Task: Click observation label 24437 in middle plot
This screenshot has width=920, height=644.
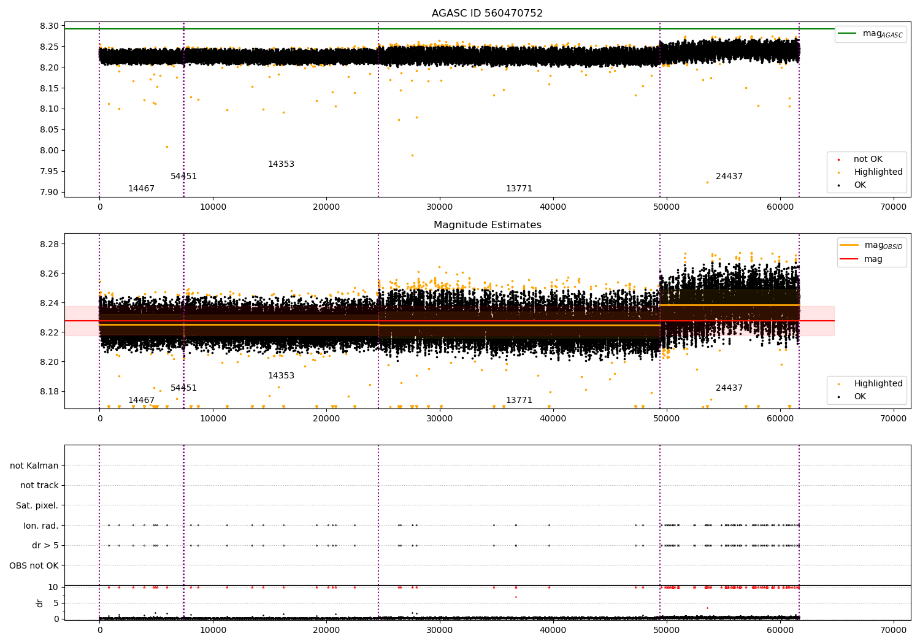Action: pos(729,388)
